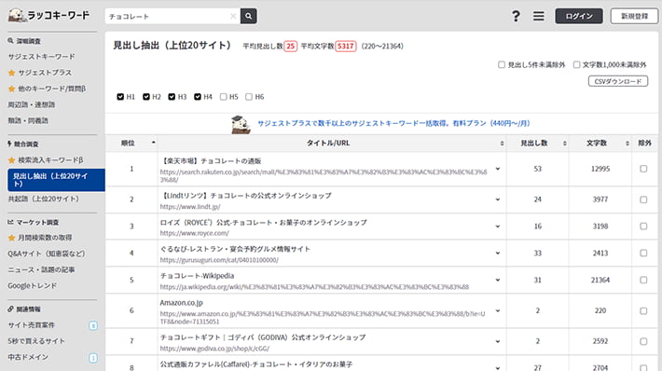This screenshot has width=662, height=371.
Task: Open サジェストキーワード in sidebar
Action: [x=41, y=57]
